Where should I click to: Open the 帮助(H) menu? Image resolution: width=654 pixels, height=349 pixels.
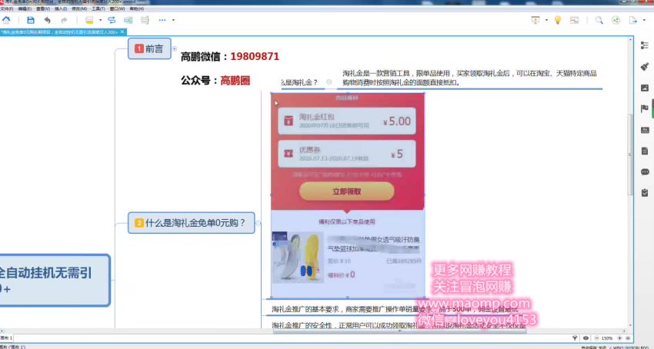click(x=136, y=8)
